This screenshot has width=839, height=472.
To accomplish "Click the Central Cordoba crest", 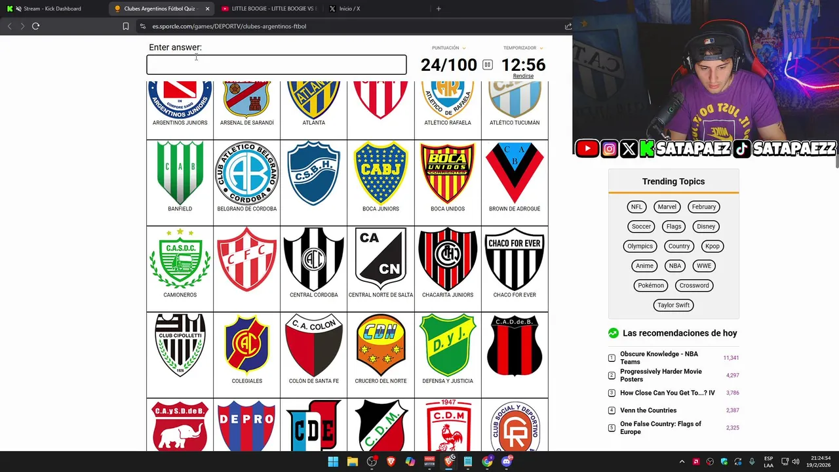I will [x=314, y=259].
